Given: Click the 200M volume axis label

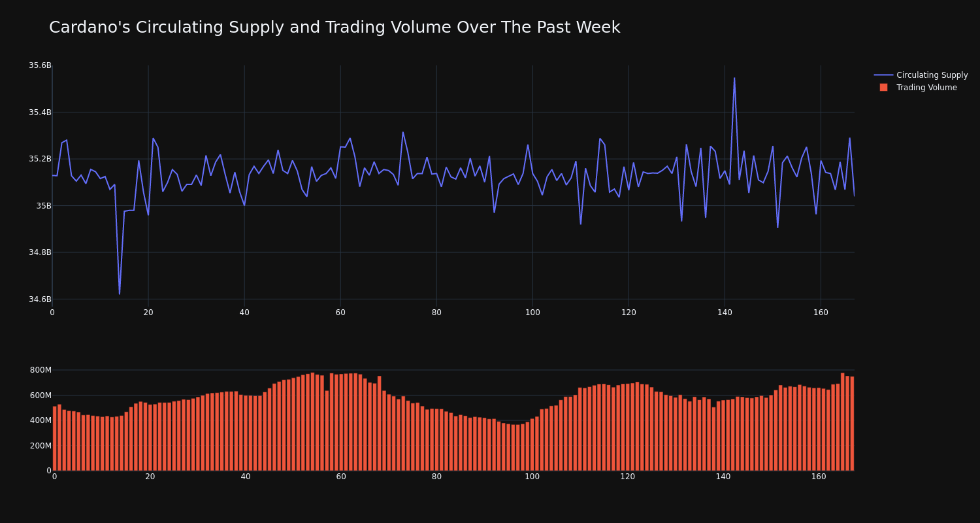Looking at the screenshot, I should 40,446.
